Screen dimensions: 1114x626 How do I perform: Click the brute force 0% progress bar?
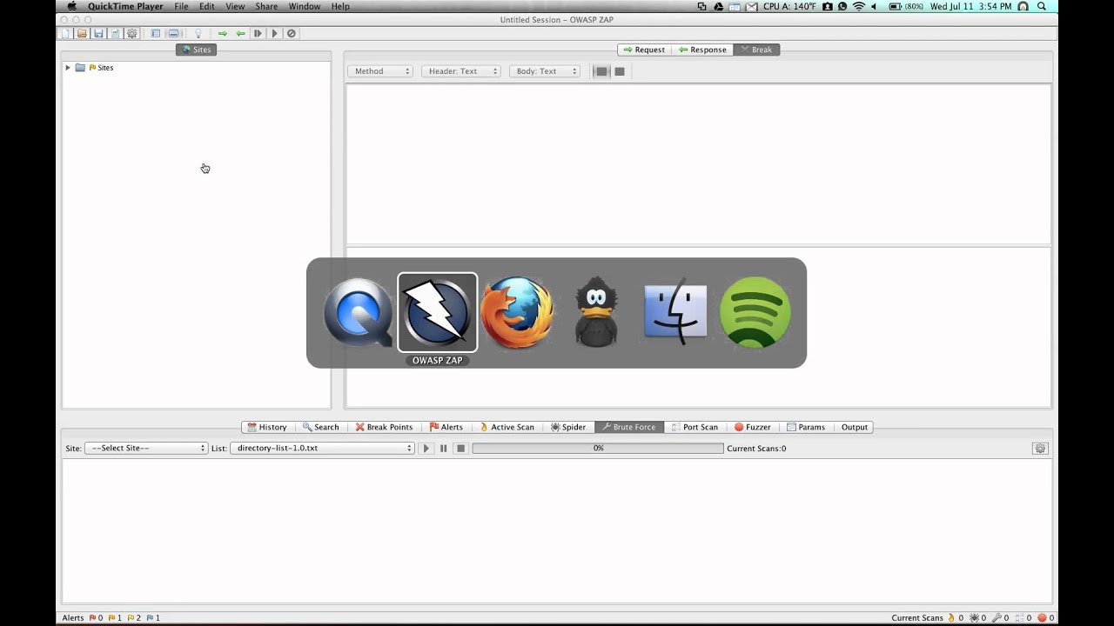pos(598,449)
